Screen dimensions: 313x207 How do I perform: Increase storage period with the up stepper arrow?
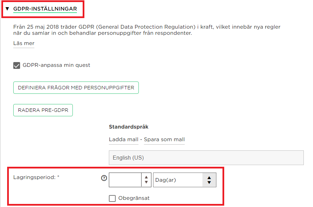(x=146, y=177)
